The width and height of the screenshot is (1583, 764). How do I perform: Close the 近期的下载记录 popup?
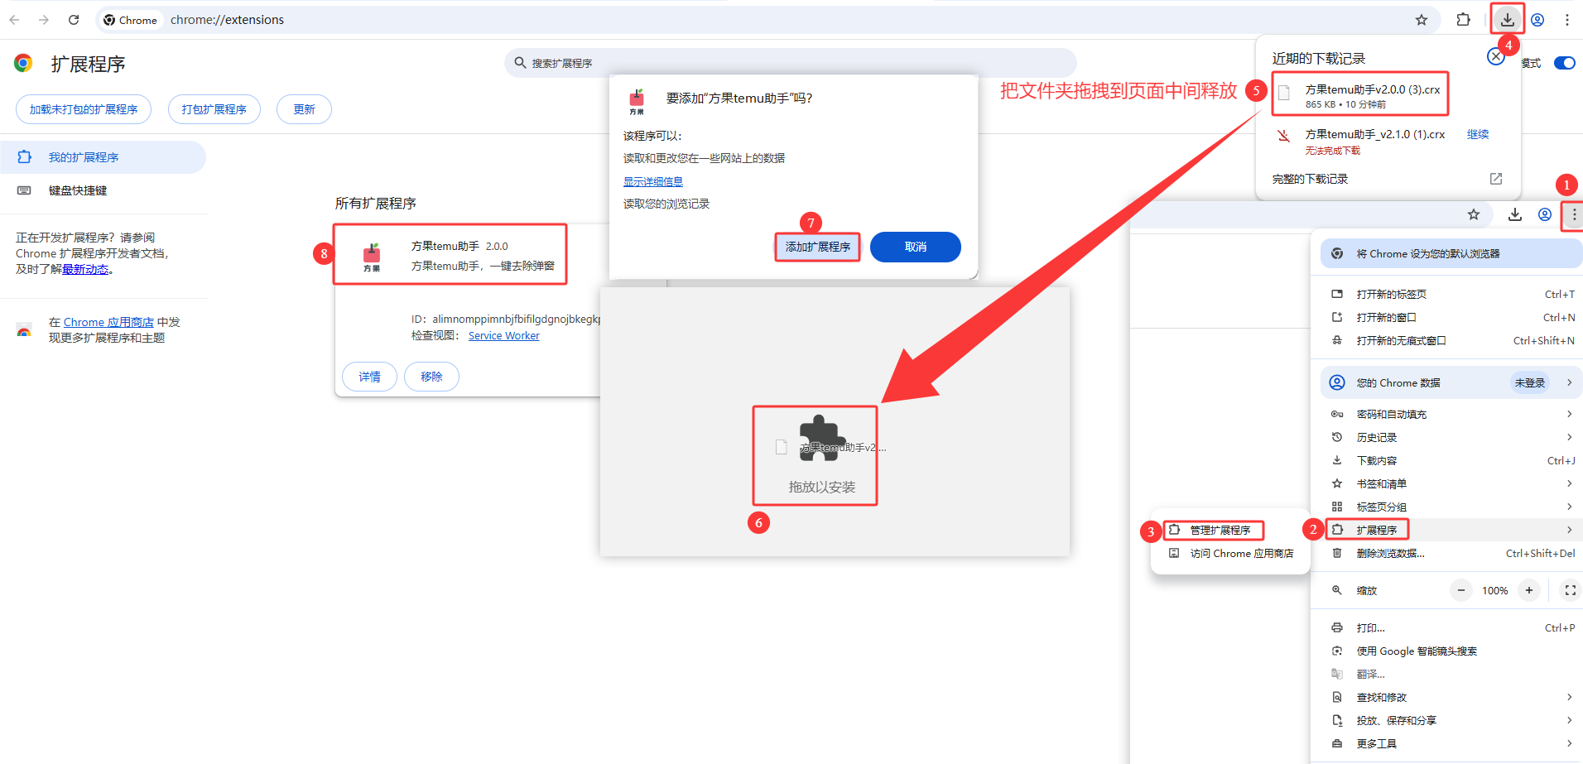point(1496,56)
